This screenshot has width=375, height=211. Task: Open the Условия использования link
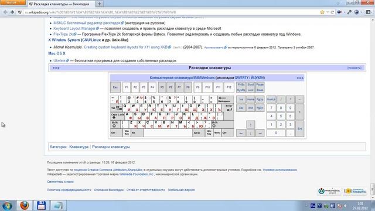(x=279, y=170)
